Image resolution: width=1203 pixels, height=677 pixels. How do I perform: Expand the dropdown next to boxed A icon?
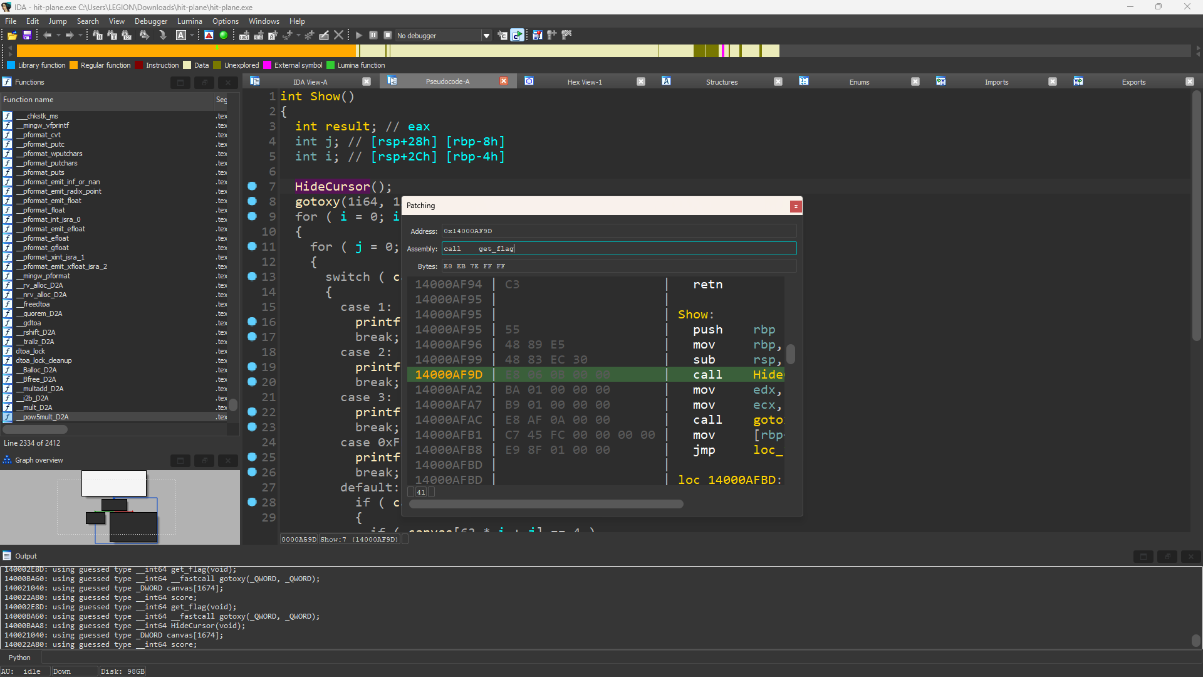[192, 36]
